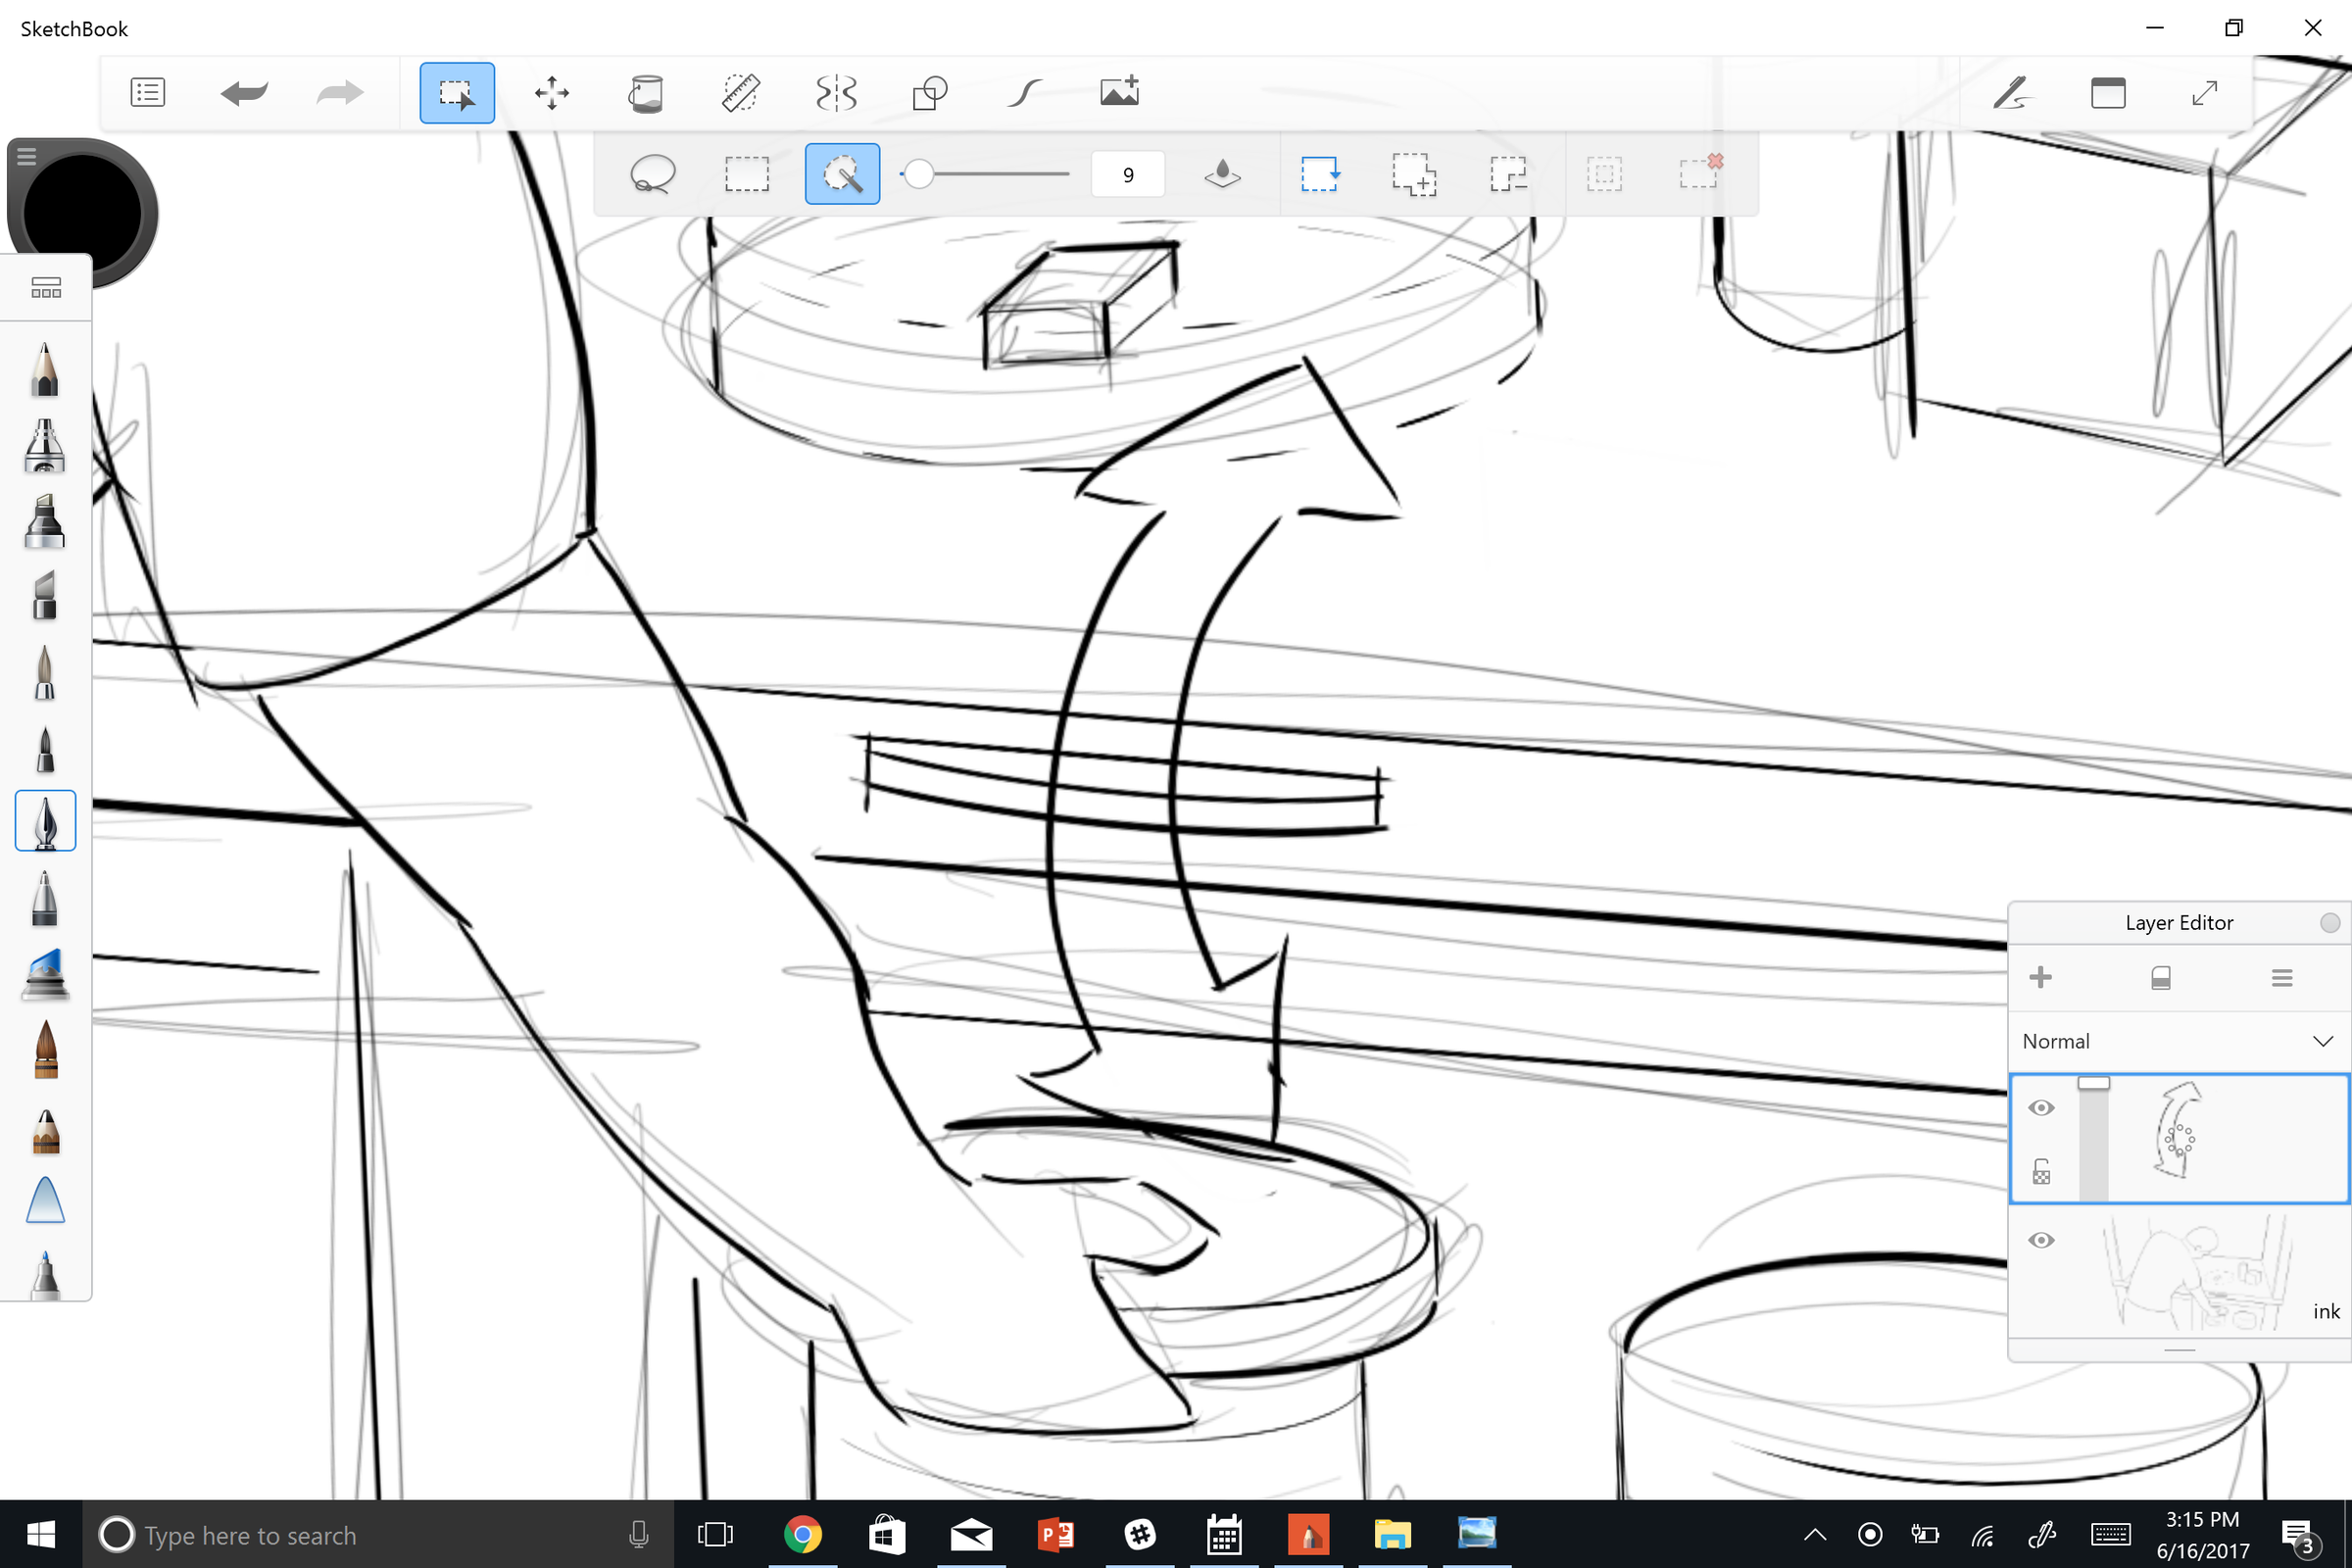
Task: Redo the last undone action
Action: (x=339, y=92)
